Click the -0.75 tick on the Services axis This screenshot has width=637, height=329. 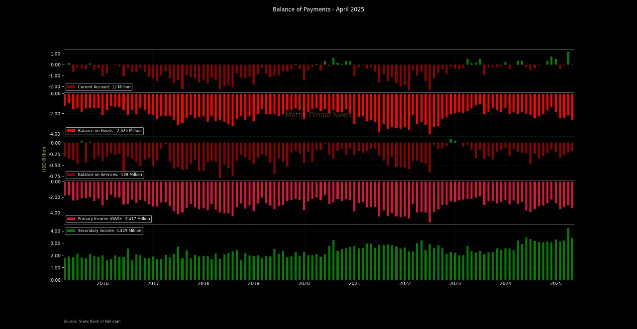pos(55,176)
